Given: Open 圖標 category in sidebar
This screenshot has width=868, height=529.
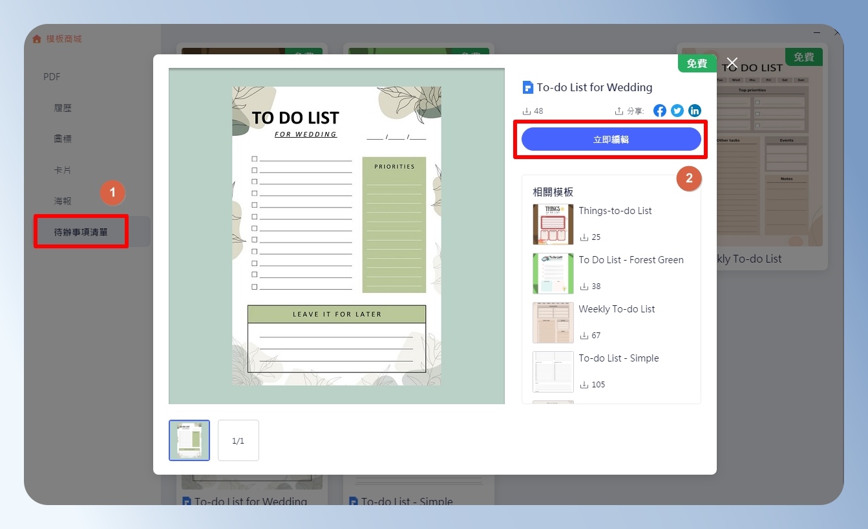Looking at the screenshot, I should click(63, 139).
